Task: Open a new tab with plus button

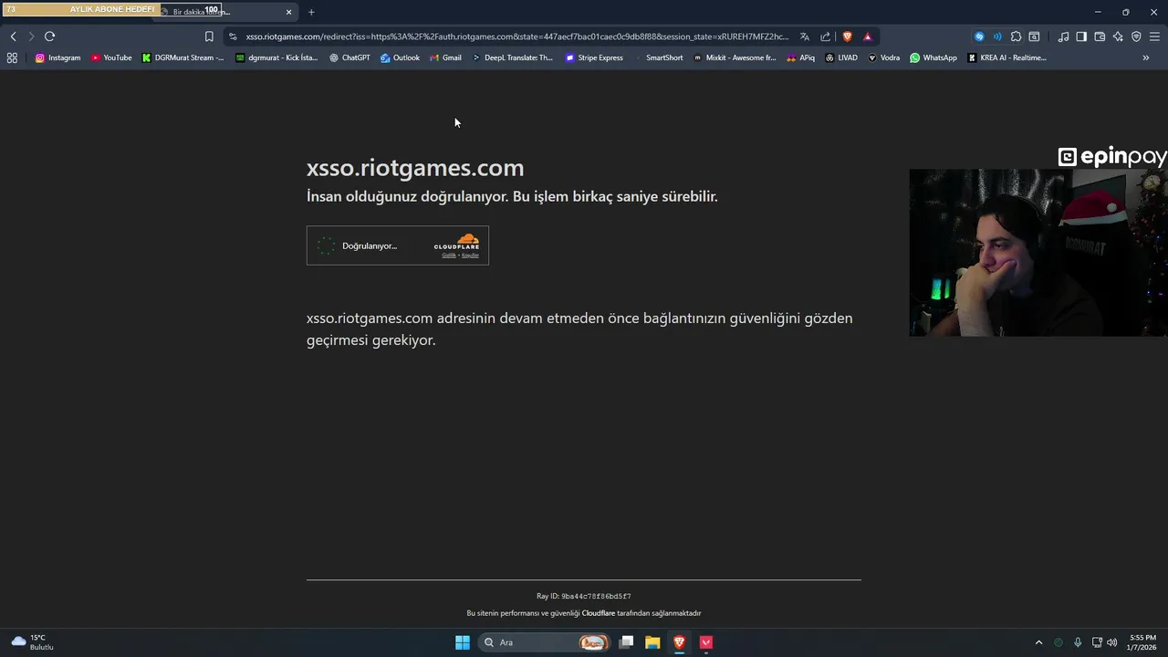Action: 311,12
